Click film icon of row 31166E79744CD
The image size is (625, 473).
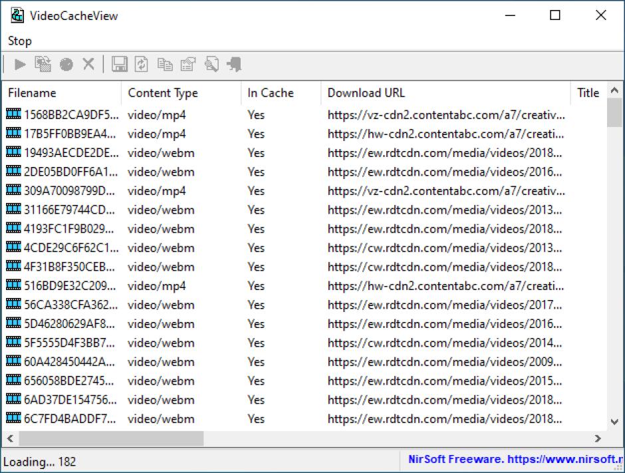click(x=13, y=209)
